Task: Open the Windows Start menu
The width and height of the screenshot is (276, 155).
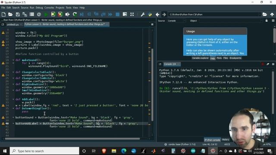Action: (x=5, y=151)
